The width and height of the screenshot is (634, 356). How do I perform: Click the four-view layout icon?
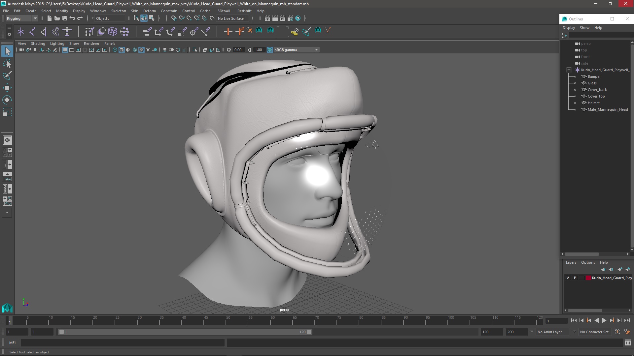[x=7, y=152]
